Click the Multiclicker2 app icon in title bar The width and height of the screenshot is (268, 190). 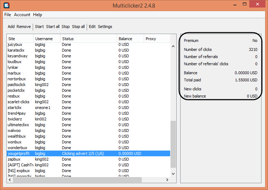(6, 5)
